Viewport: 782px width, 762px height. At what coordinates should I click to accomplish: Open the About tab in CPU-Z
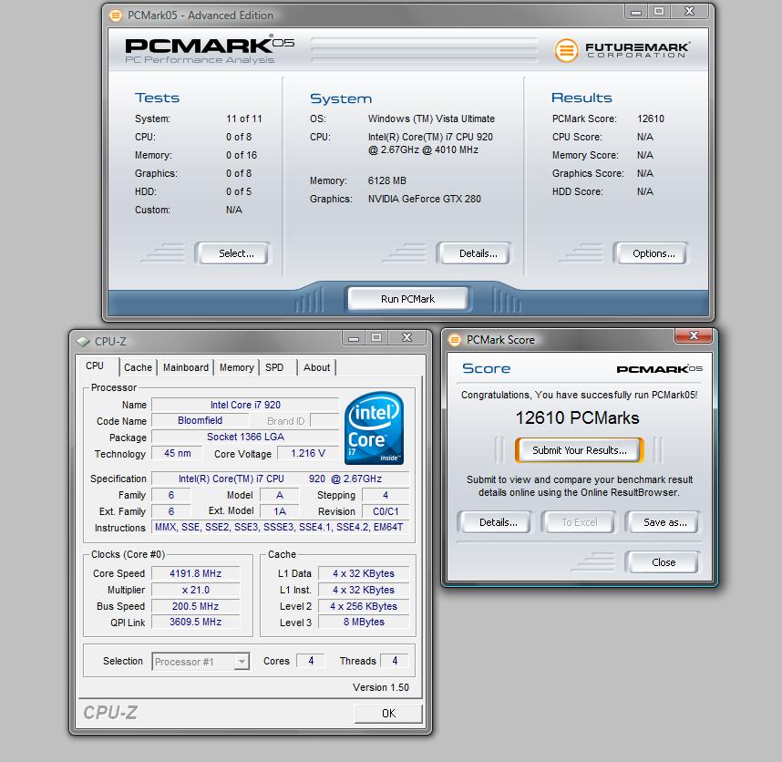click(316, 367)
